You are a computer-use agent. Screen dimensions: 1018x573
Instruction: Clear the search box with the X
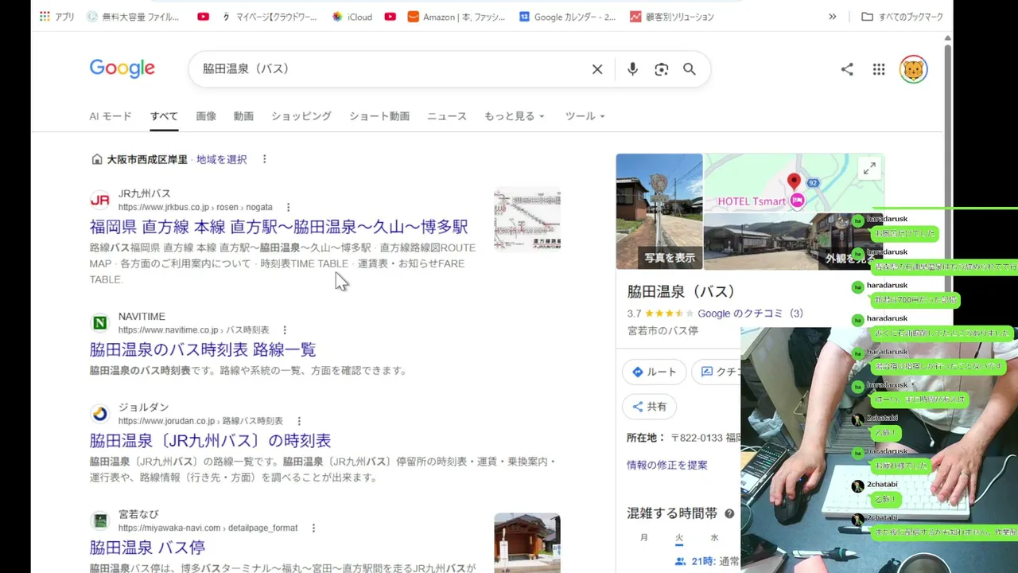pyautogui.click(x=597, y=69)
